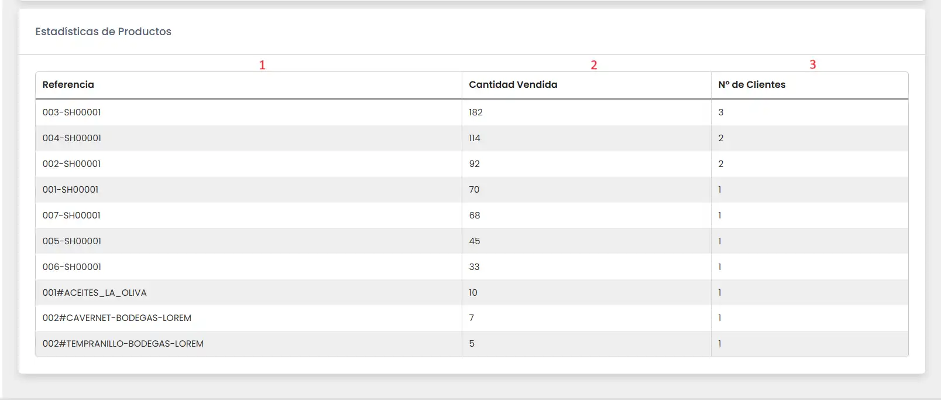Click the 004-SH00001 reference cell

[71, 138]
